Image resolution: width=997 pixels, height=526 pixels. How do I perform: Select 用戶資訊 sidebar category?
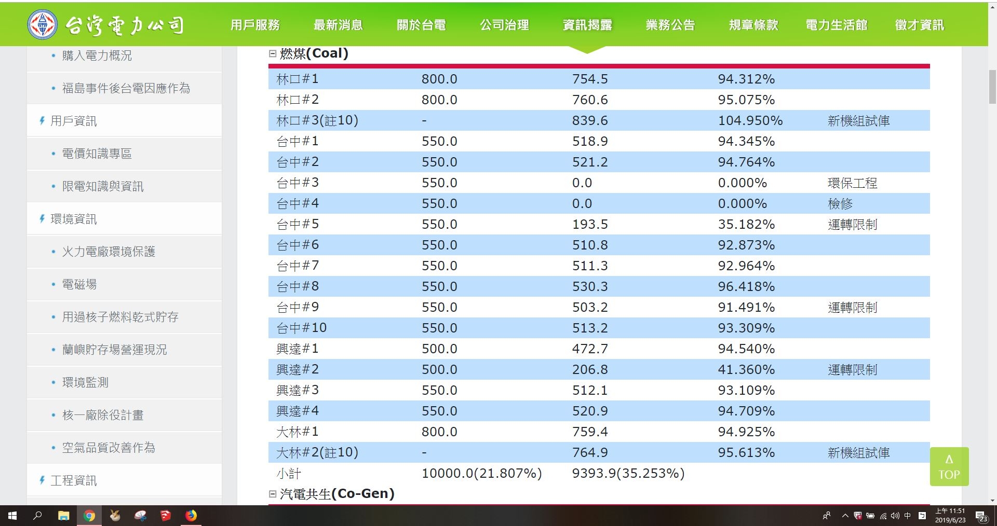tap(73, 121)
